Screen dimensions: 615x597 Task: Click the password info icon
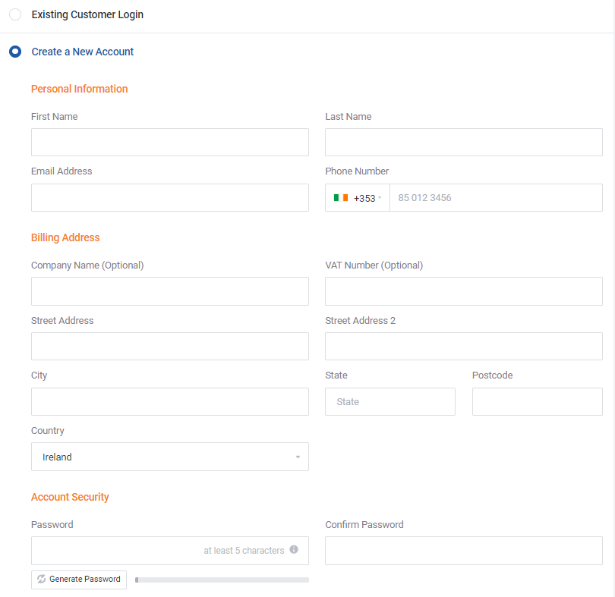294,550
